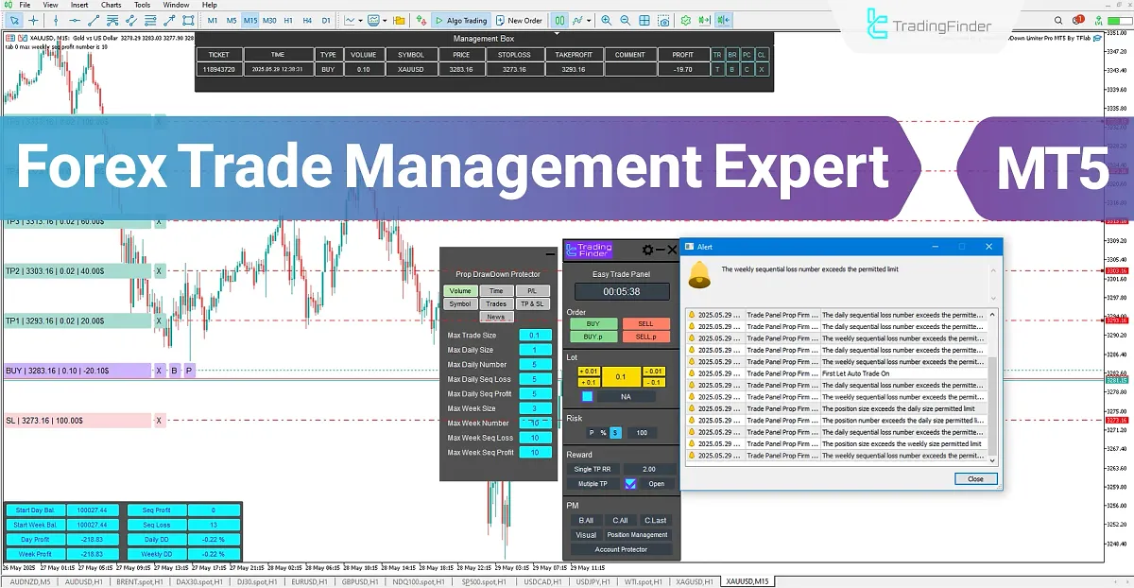Open the shapes objects tool
This screenshot has height=588, width=1134.
188,20
